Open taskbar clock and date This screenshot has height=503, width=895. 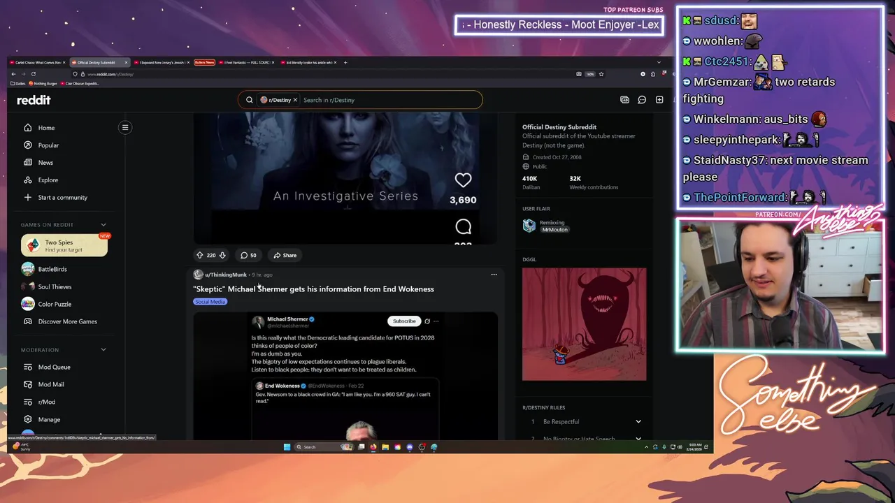[694, 447]
